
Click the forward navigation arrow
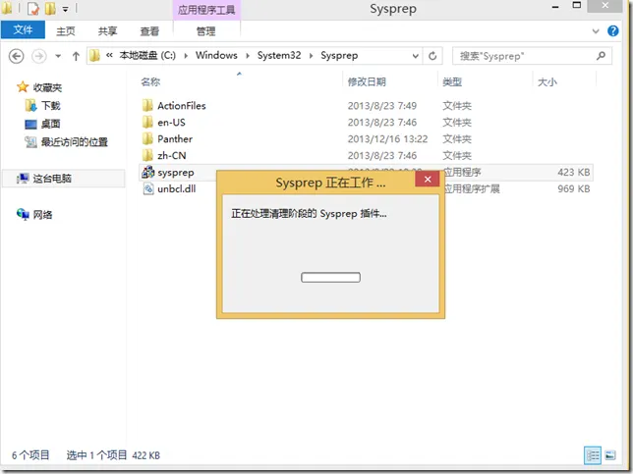coord(39,56)
